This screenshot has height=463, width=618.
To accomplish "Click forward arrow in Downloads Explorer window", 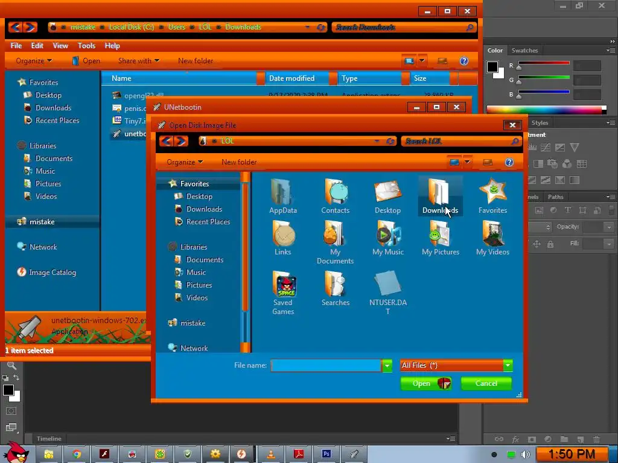I will pos(30,27).
